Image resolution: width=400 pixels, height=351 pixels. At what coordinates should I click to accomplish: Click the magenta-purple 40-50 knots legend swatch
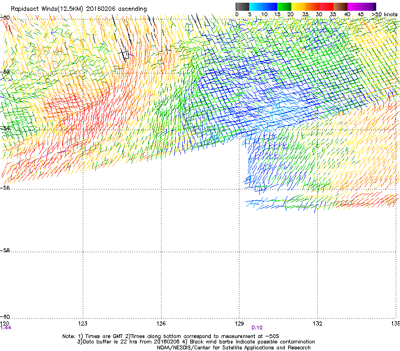[362, 6]
